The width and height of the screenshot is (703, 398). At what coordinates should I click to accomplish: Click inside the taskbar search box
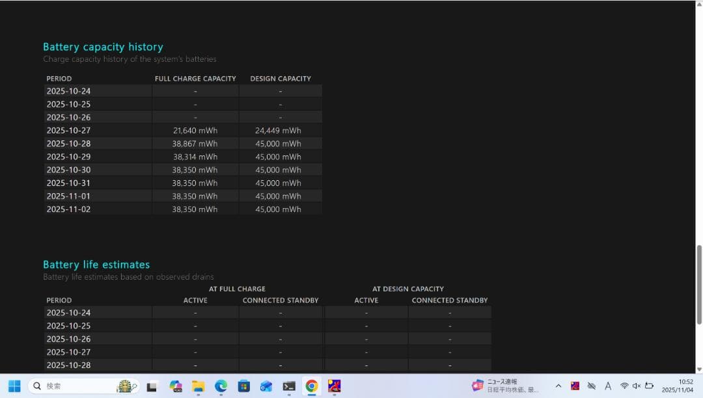coord(72,386)
